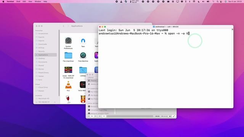Launch Time Machine from Applications
This screenshot has height=137, width=244.
pyautogui.click(x=83, y=56)
